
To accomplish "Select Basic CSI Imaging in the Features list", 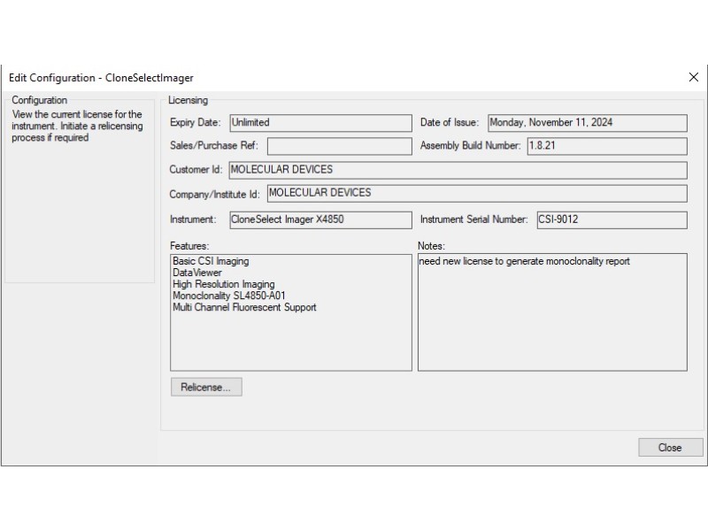I will pos(211,261).
